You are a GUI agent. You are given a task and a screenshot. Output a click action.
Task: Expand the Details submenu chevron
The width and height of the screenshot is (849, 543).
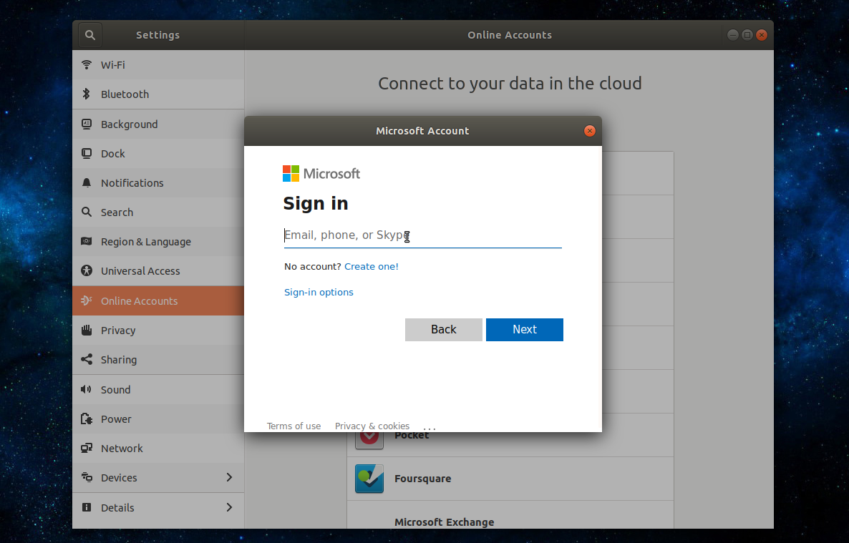point(229,507)
